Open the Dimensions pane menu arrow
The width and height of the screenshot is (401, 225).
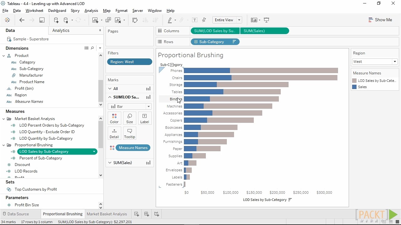point(100,48)
